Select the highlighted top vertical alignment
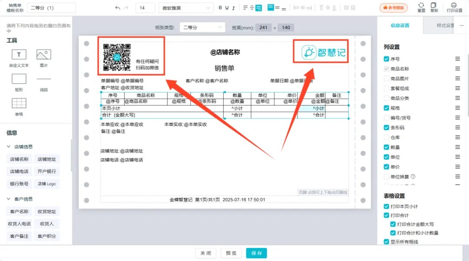The height and width of the screenshot is (261, 469). tap(271, 7)
